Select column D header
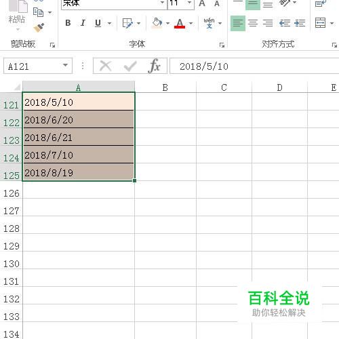Screen dimensions: 339x339 [279, 87]
